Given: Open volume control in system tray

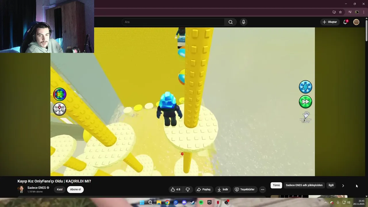Looking at the screenshot, I should [349, 202].
